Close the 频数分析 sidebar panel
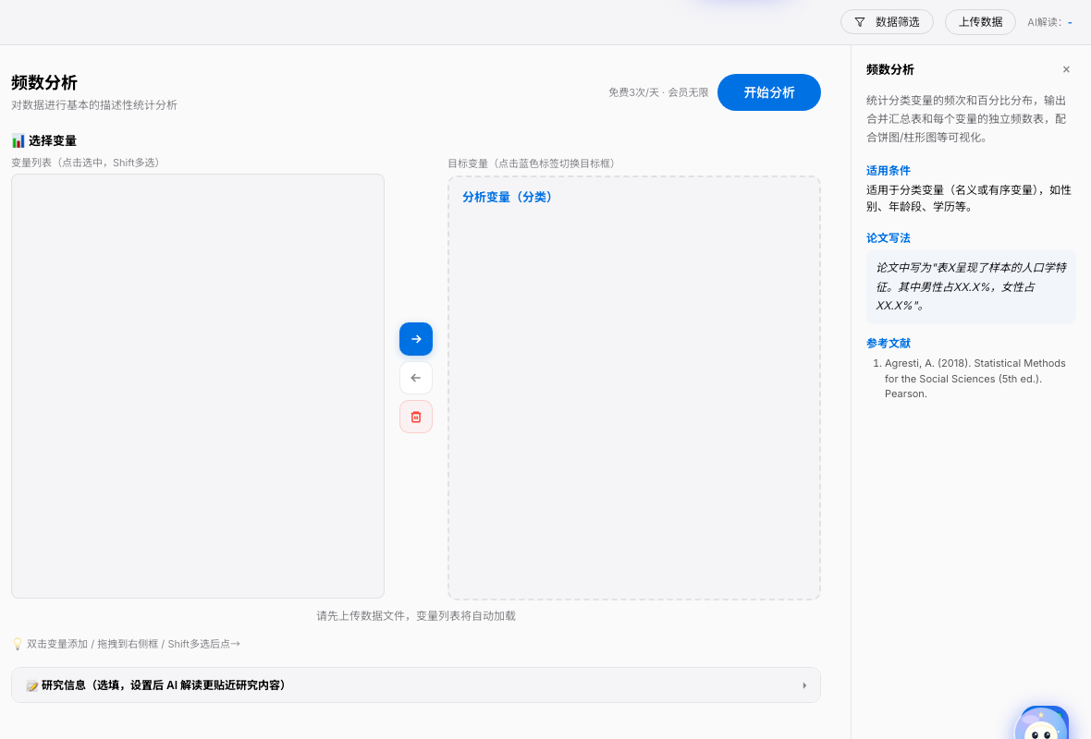Viewport: 1091px width, 739px height. [x=1066, y=69]
